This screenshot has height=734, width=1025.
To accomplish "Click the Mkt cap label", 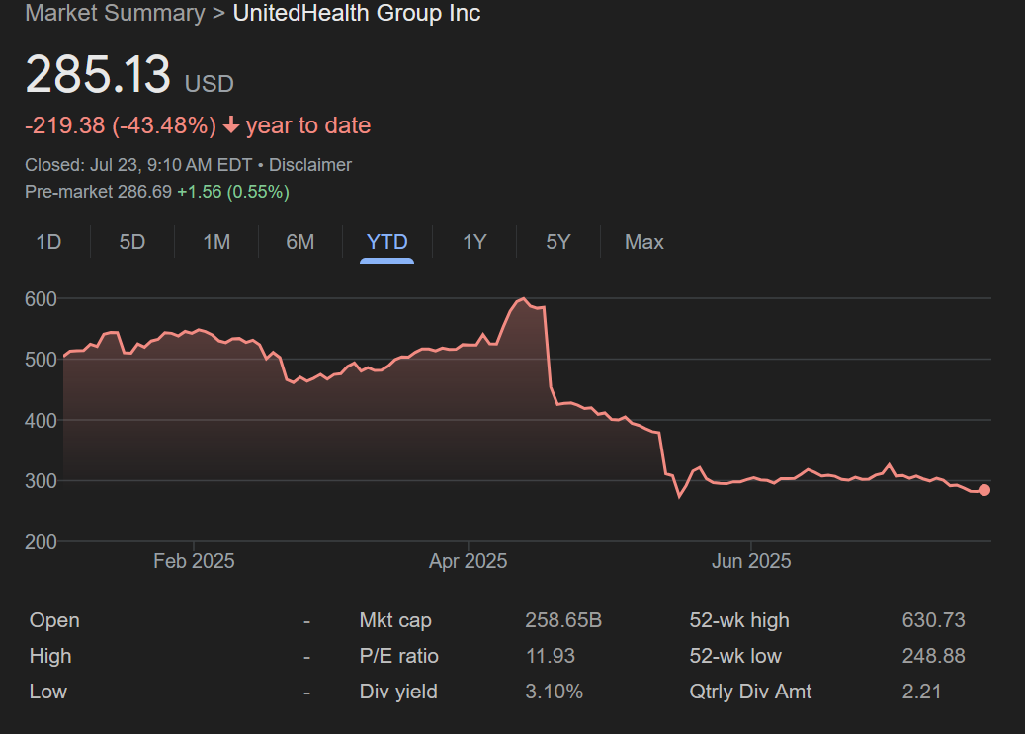I will click(395, 620).
